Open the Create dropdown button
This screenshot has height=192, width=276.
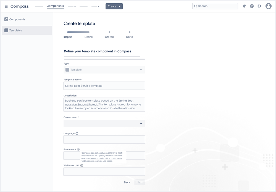tap(114, 6)
